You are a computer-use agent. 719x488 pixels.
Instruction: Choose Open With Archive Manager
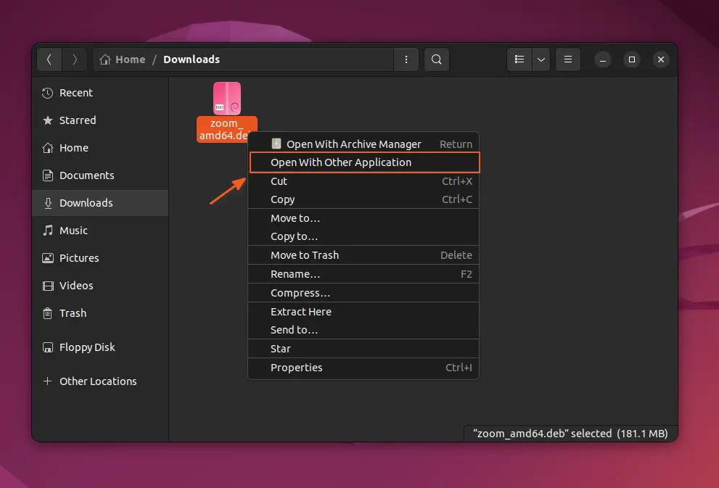(x=353, y=144)
